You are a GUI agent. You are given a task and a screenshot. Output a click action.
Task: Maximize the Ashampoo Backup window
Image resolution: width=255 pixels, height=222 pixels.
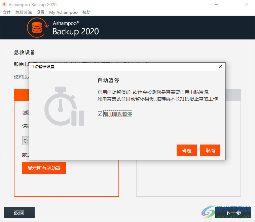[x=231, y=5]
